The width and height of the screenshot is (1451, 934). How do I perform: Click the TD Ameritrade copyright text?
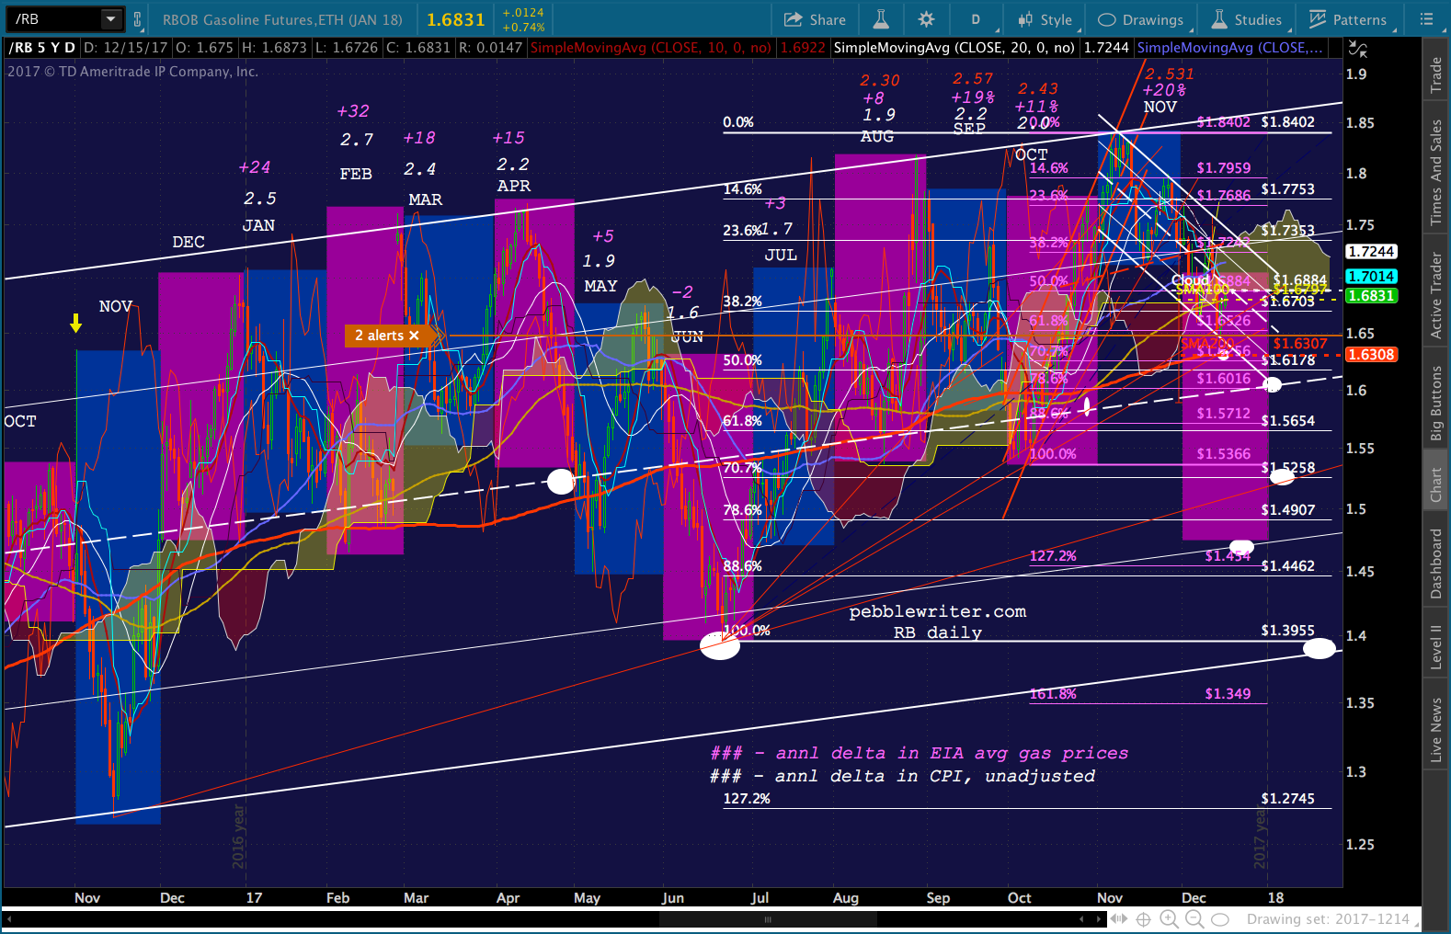[133, 72]
